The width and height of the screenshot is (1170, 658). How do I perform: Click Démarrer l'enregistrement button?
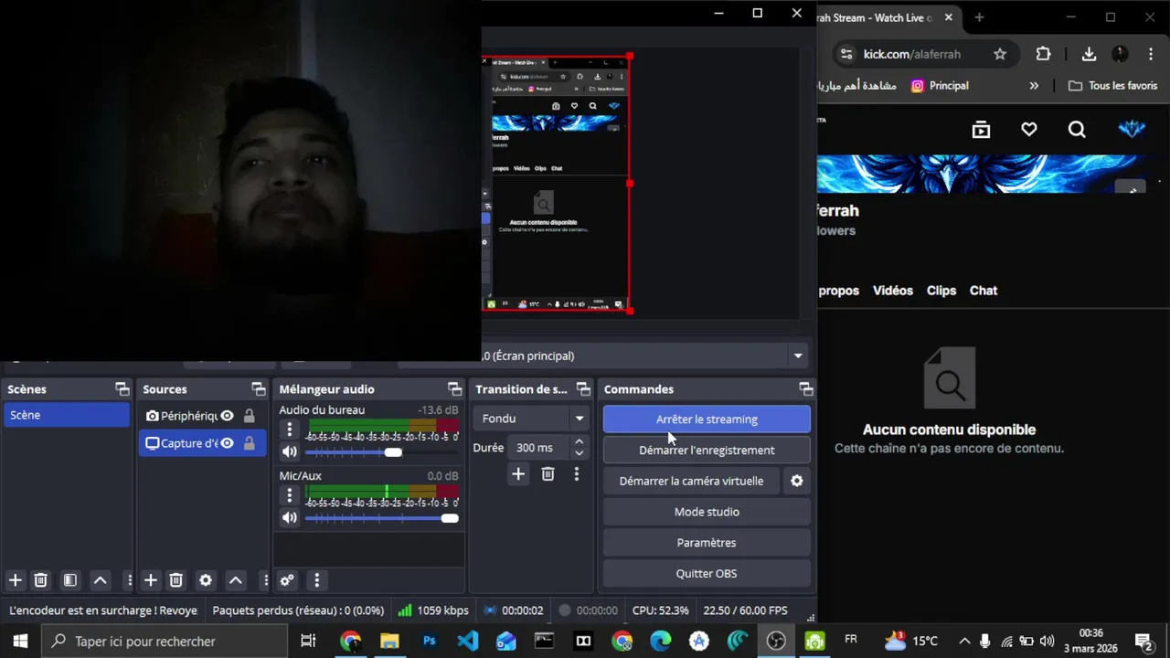click(707, 450)
